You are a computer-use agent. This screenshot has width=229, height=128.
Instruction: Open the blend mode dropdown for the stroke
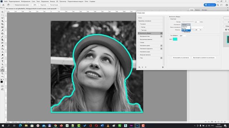click(197, 27)
